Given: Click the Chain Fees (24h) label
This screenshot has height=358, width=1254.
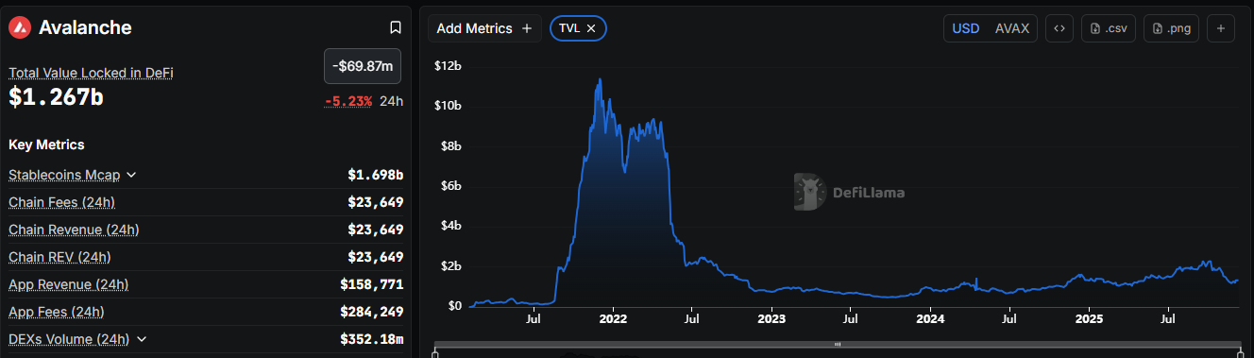Looking at the screenshot, I should pos(61,202).
